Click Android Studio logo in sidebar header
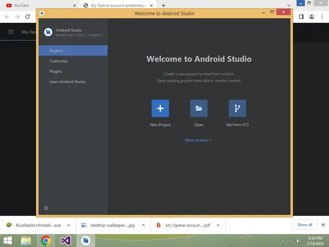 [48, 32]
